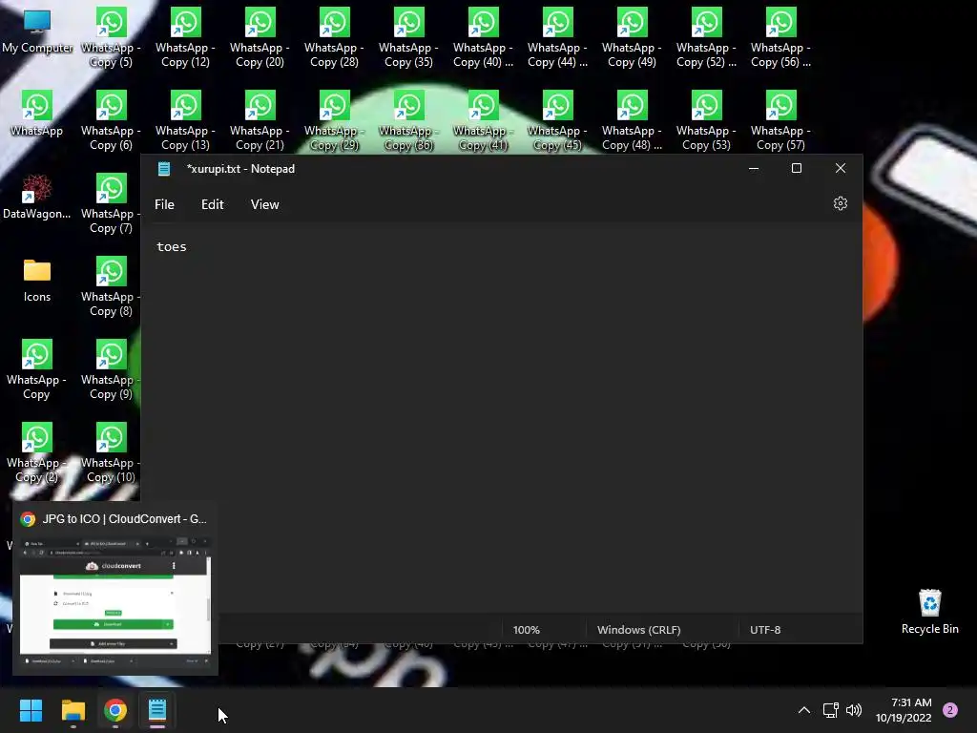Close the xurupi.txt Notepad window
Screen dimensions: 977x733
point(841,168)
